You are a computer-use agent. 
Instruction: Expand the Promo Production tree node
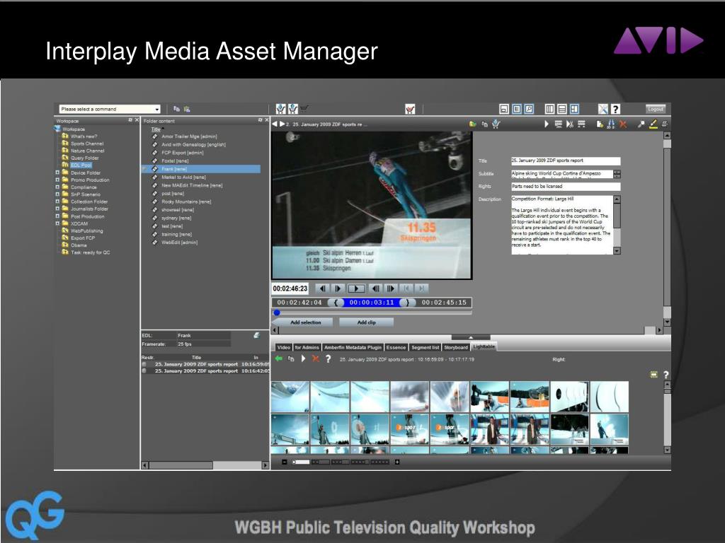(x=57, y=180)
